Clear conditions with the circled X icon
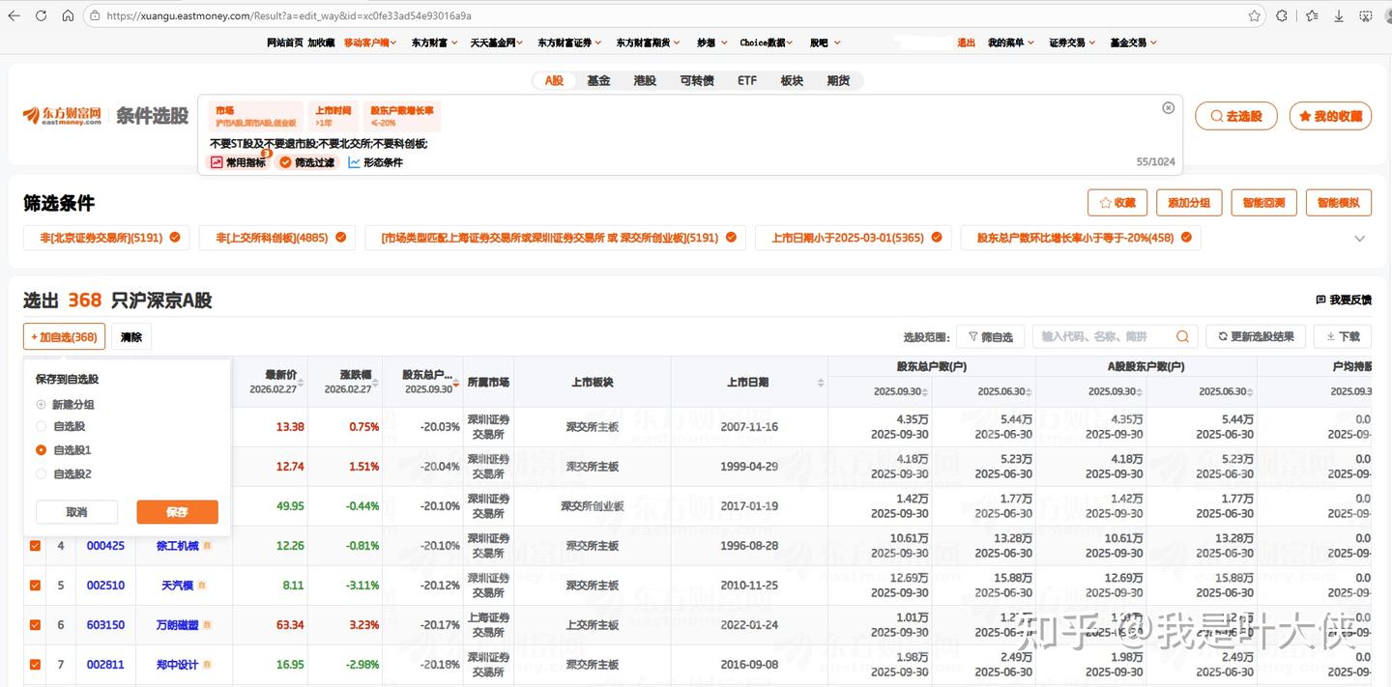 coord(1168,108)
